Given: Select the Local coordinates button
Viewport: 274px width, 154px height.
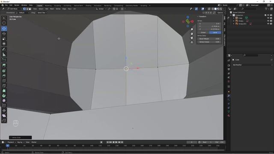Looking at the screenshot, I should pyautogui.click(x=215, y=33).
